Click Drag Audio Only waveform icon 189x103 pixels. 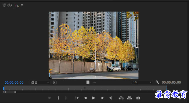94,83
